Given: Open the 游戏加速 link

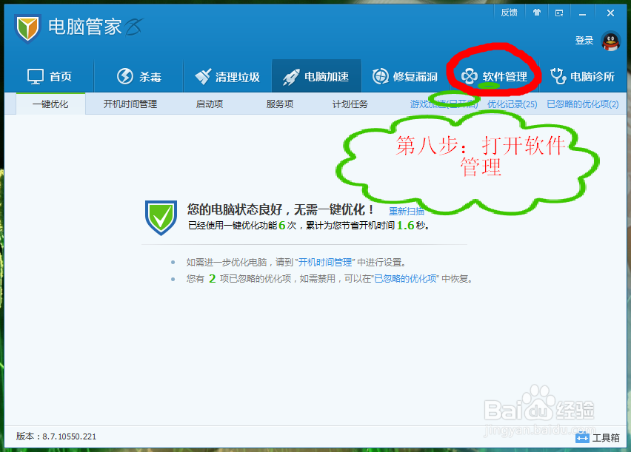Looking at the screenshot, I should pyautogui.click(x=444, y=104).
